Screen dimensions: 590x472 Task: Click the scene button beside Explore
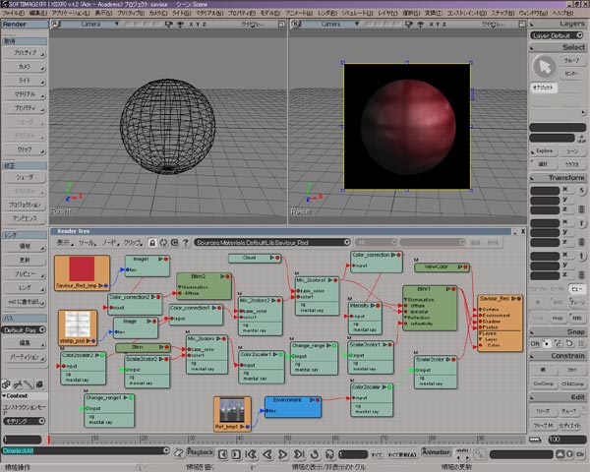click(x=572, y=151)
